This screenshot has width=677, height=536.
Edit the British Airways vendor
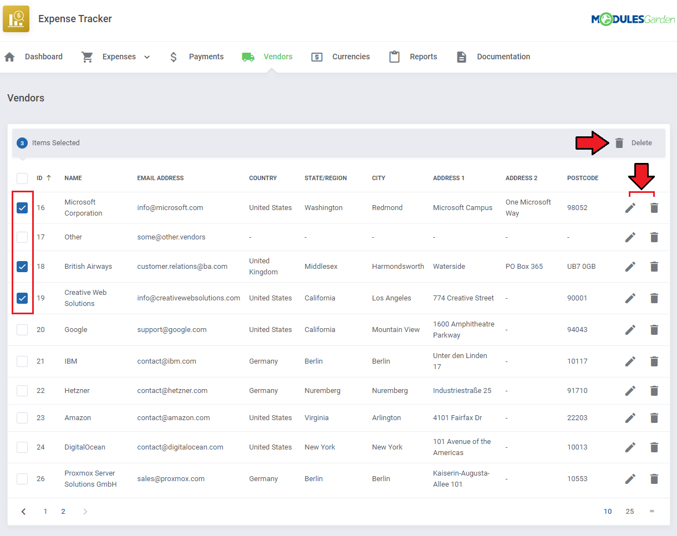tap(630, 267)
